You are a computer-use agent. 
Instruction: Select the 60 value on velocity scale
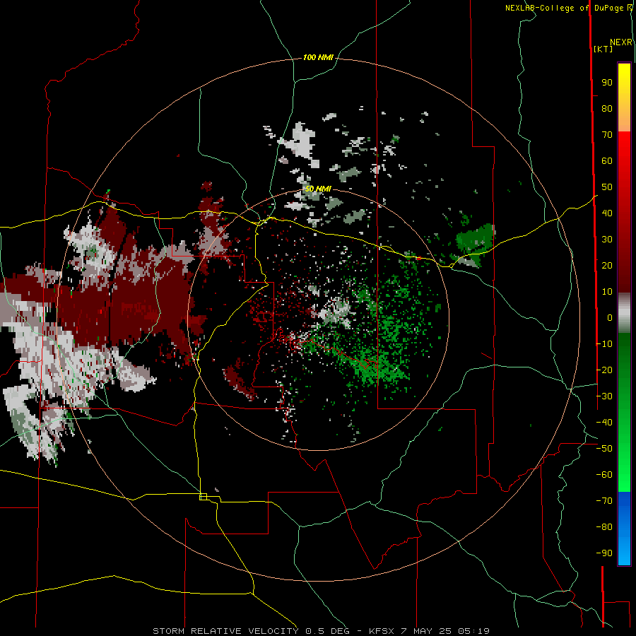[x=607, y=161]
